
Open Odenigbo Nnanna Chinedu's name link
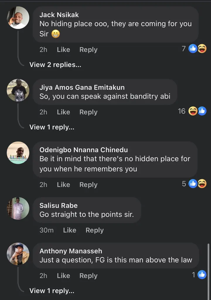84,150
